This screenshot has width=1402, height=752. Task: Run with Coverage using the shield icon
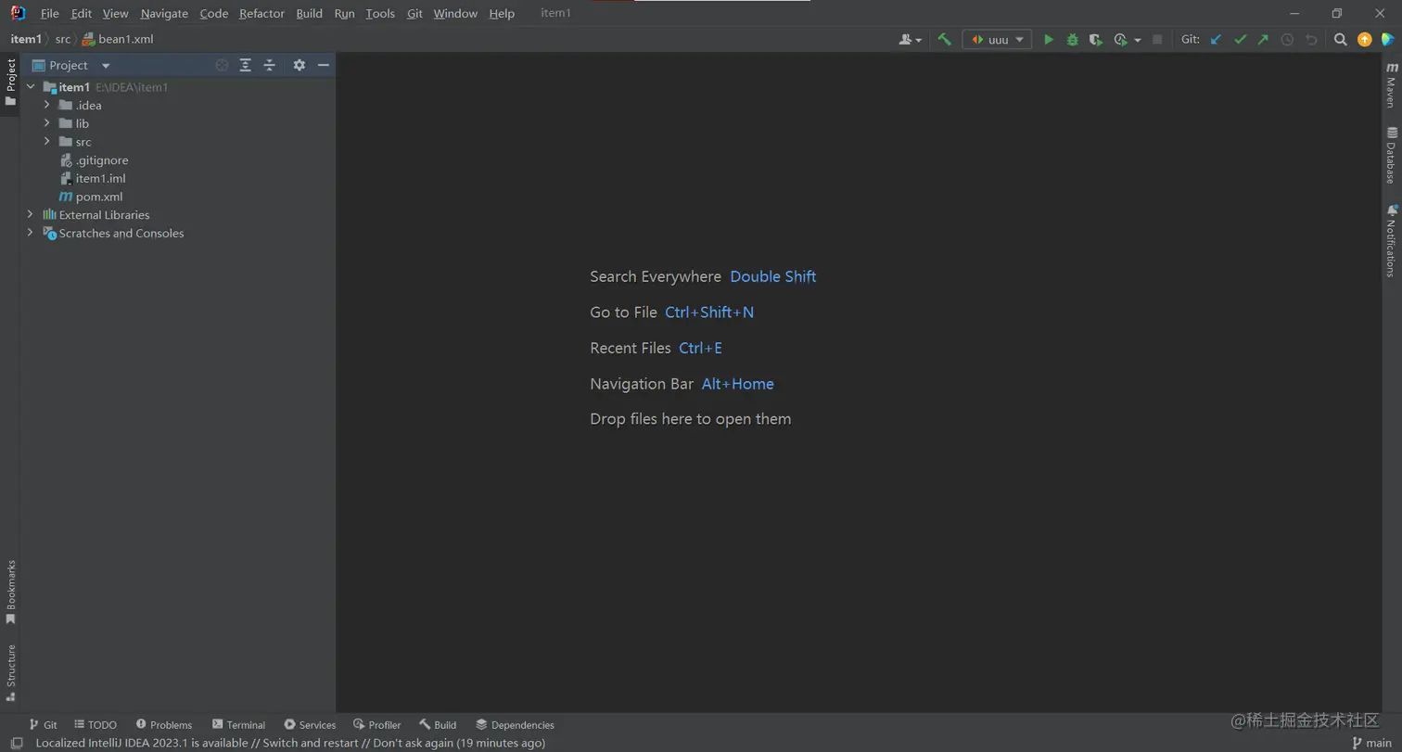point(1095,40)
